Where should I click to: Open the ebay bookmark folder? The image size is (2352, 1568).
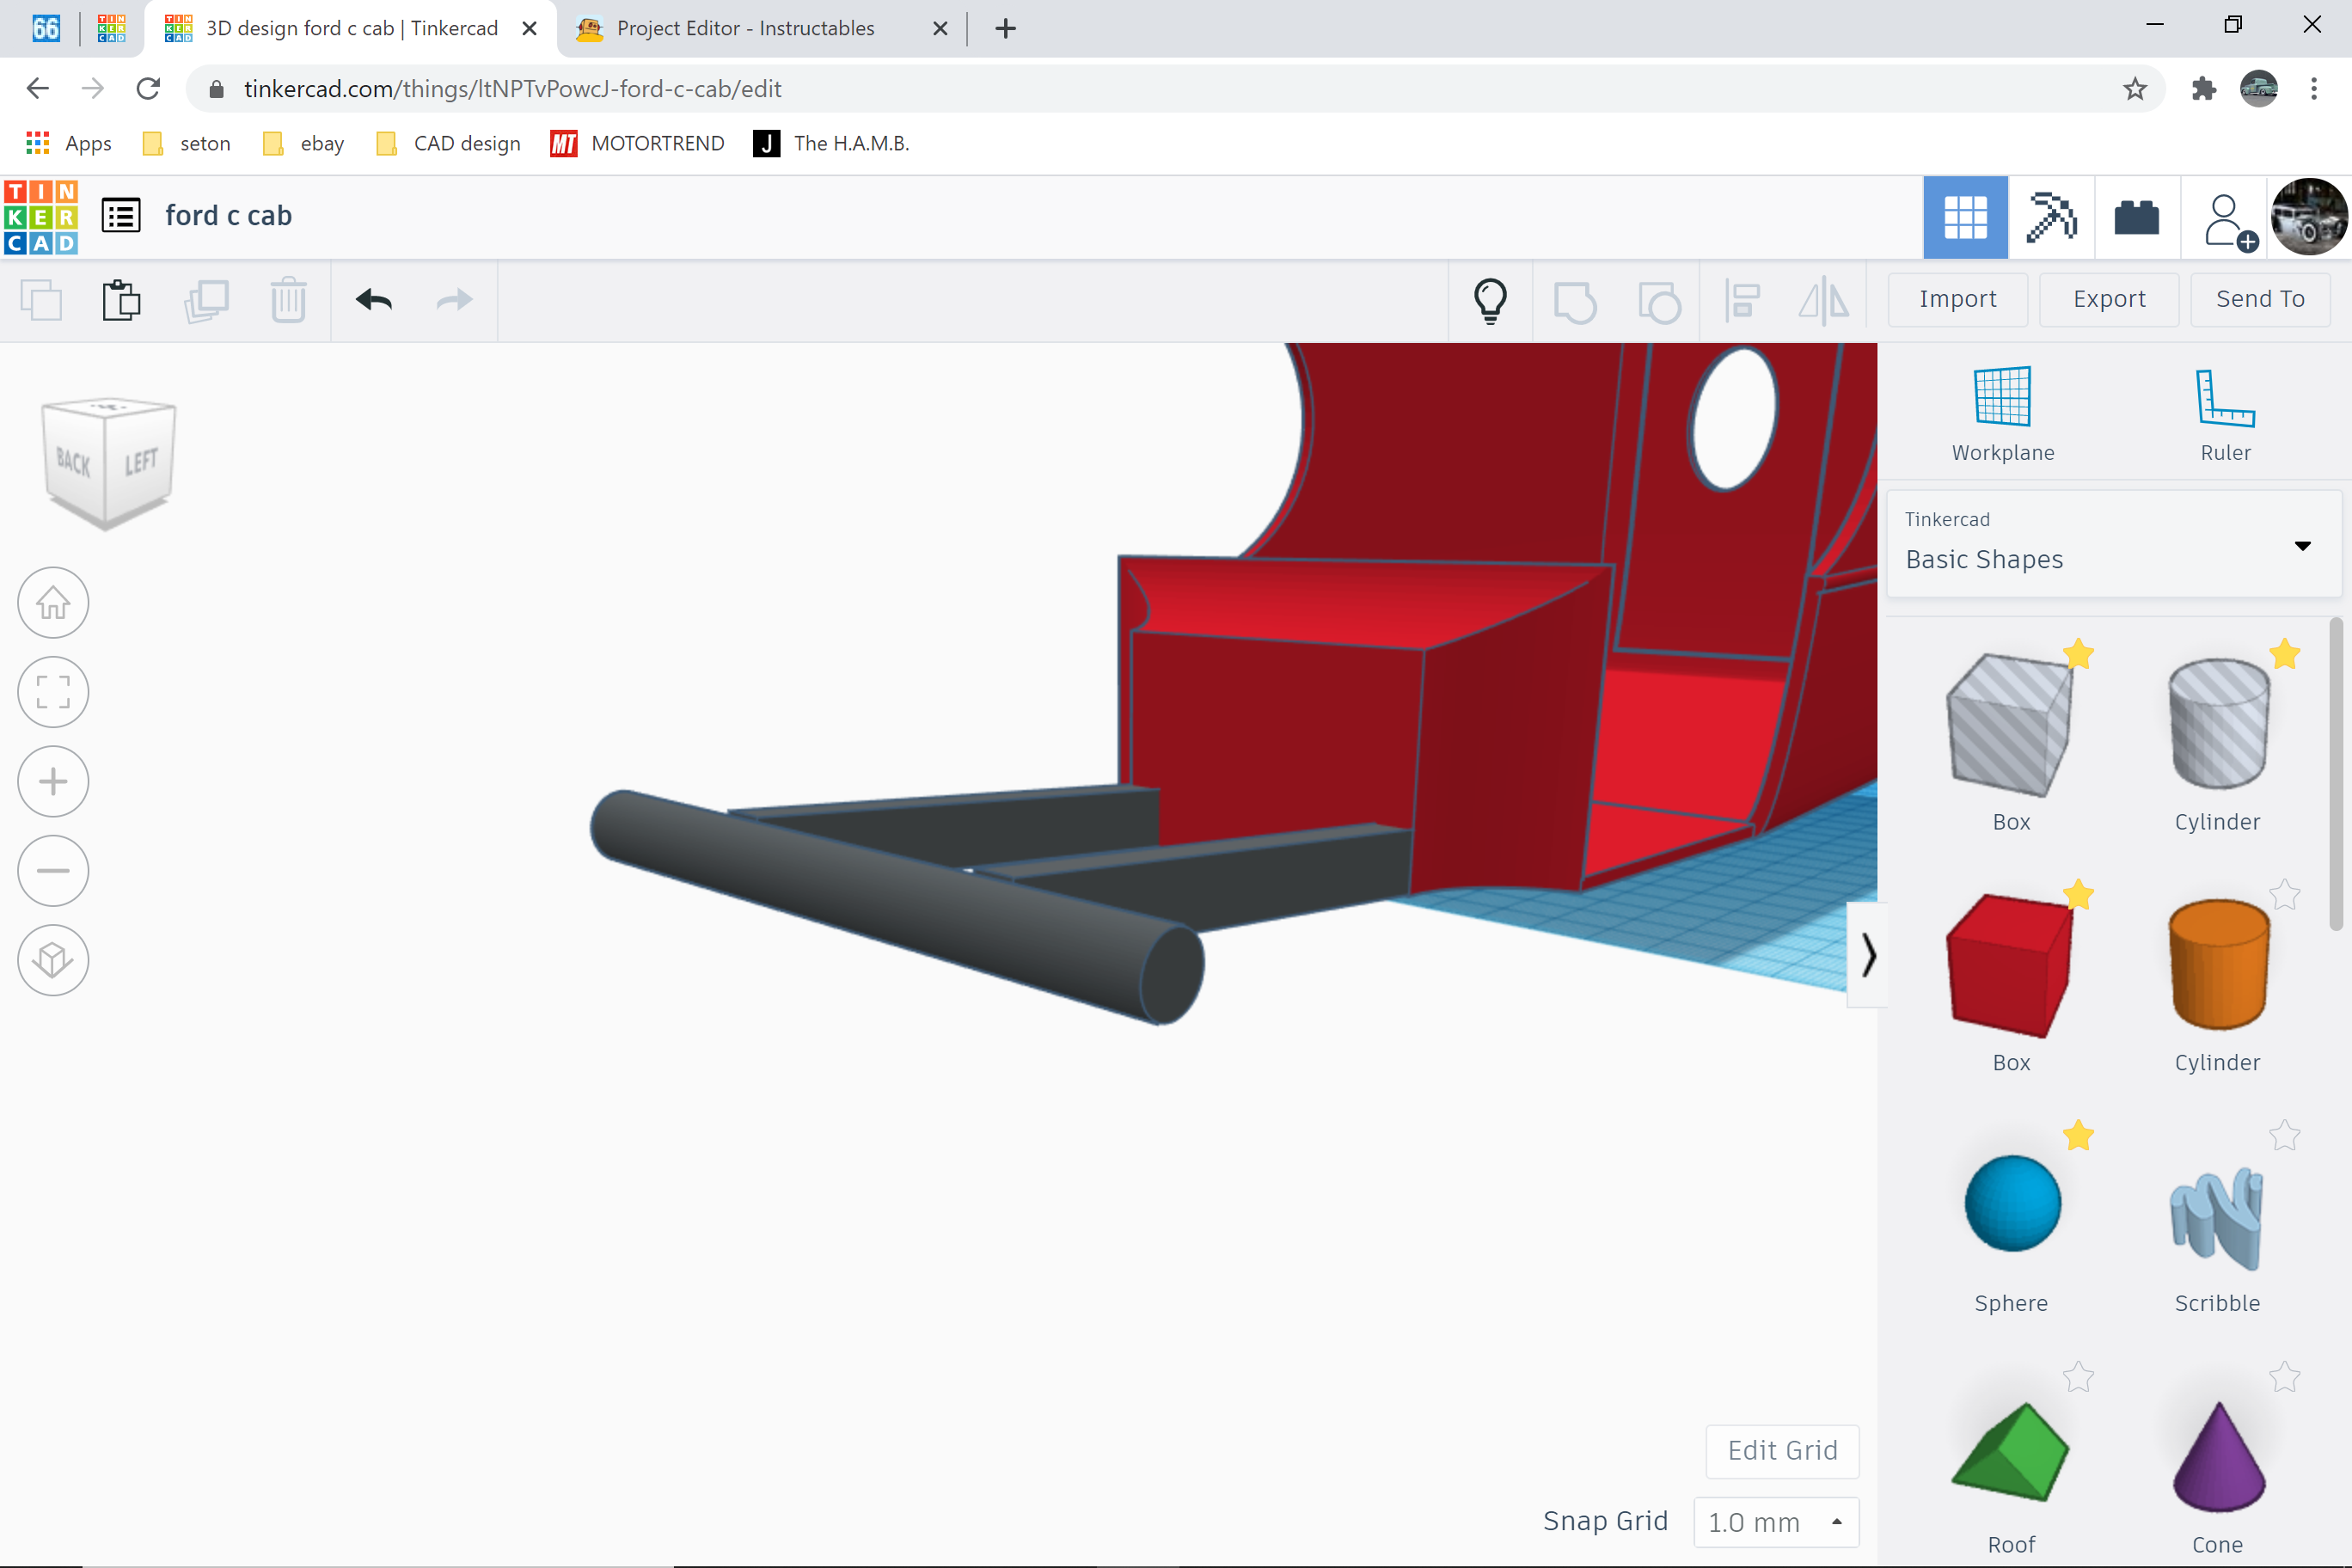pyautogui.click(x=304, y=143)
